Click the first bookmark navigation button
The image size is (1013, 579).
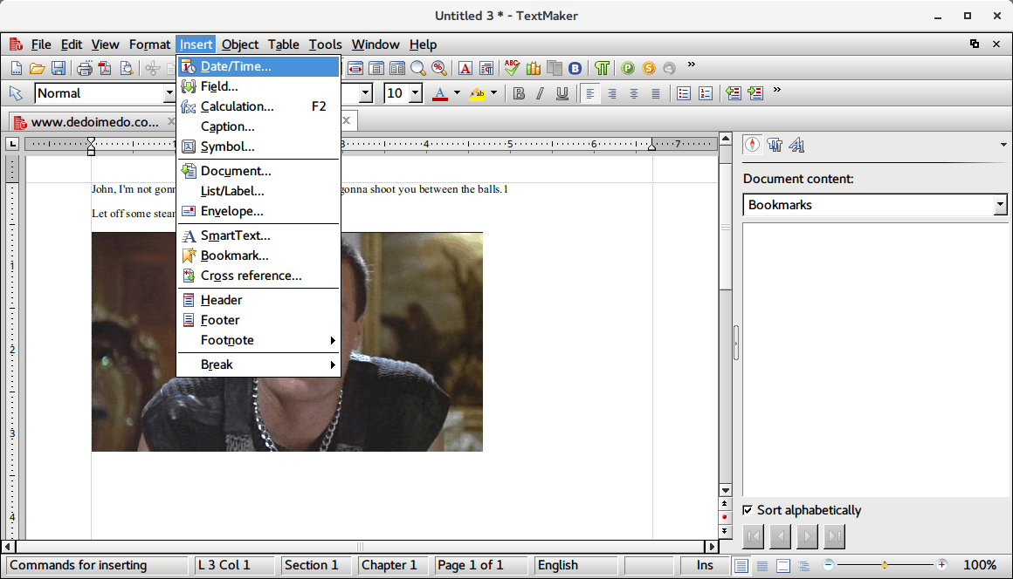click(x=754, y=535)
